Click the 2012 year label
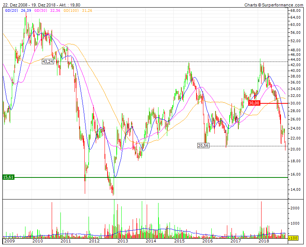 [x=94, y=241]
